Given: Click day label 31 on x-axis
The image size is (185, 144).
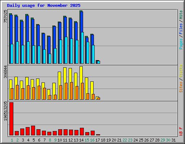Looking at the screenshot, I should [173, 140].
